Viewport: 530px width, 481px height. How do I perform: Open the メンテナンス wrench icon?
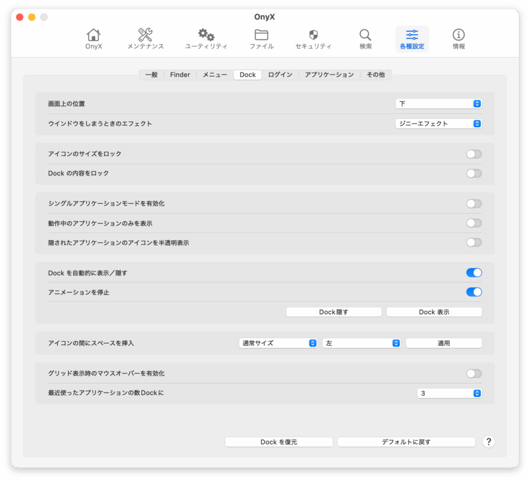click(145, 35)
